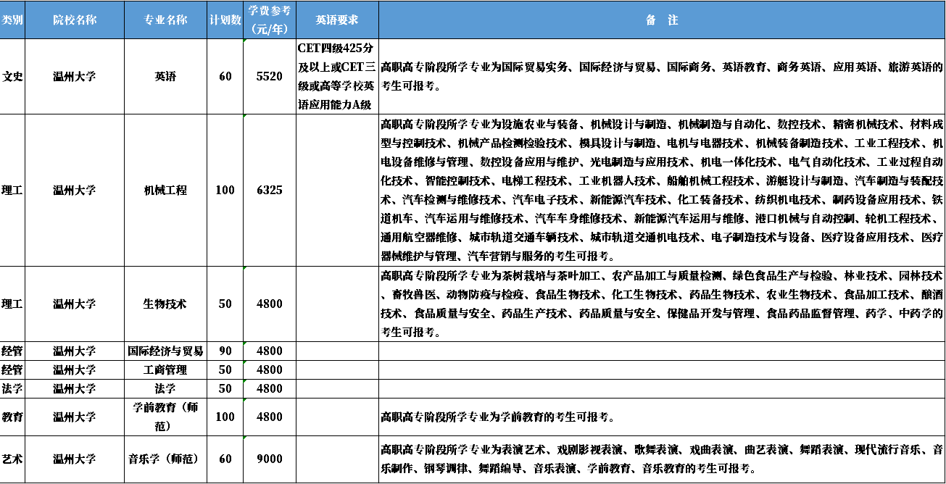Image resolution: width=946 pixels, height=484 pixels.
Task: Select plan count 50 in 法学 row
Action: pyautogui.click(x=225, y=389)
